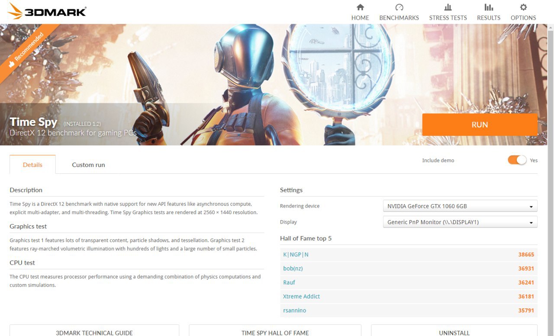
Task: Click the score 36181
Action: [x=526, y=296]
